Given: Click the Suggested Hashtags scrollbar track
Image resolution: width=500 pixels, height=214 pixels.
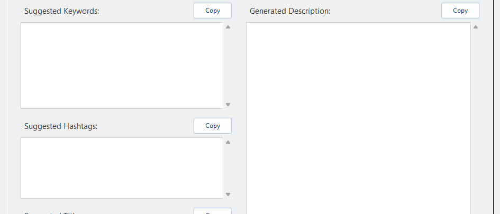Looking at the screenshot, I should [228, 168].
